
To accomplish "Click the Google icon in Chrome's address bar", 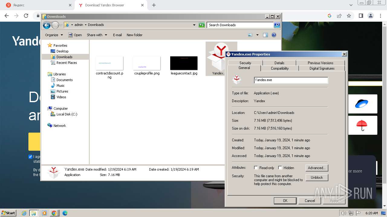I will point(330,16).
